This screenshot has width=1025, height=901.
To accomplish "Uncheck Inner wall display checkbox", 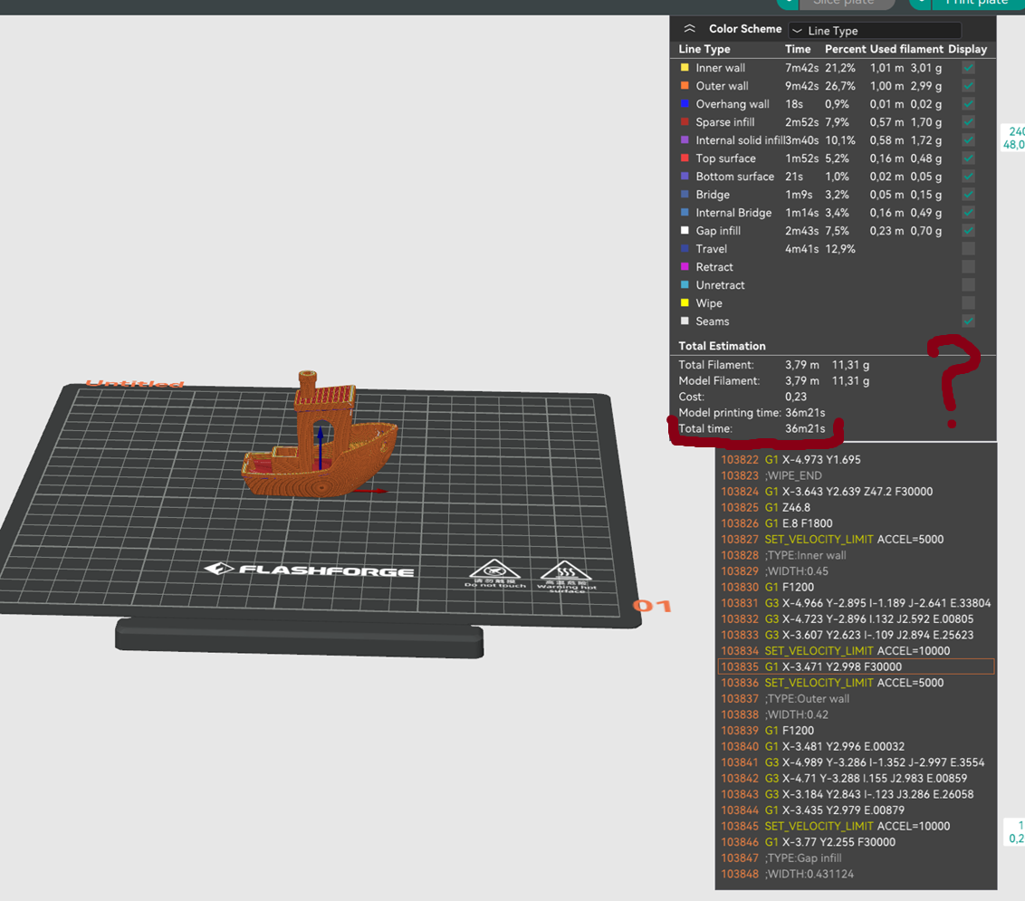I will point(968,68).
